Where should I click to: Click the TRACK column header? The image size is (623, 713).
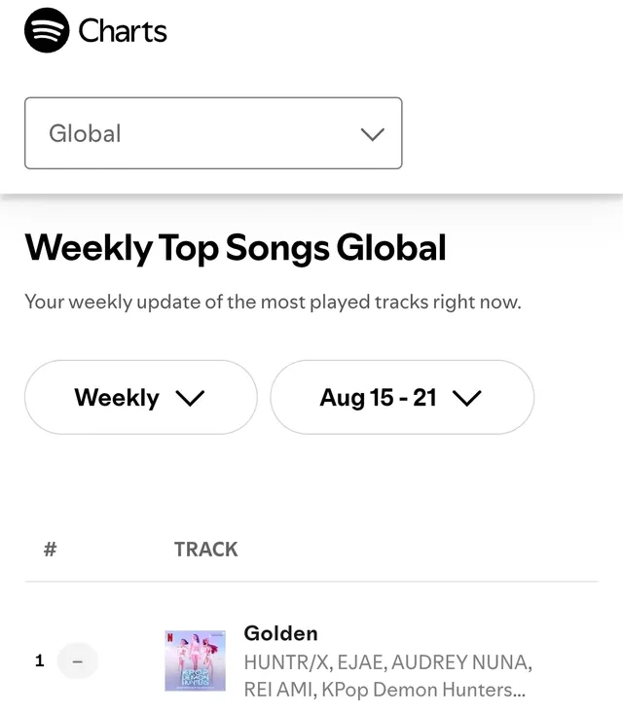coord(205,550)
